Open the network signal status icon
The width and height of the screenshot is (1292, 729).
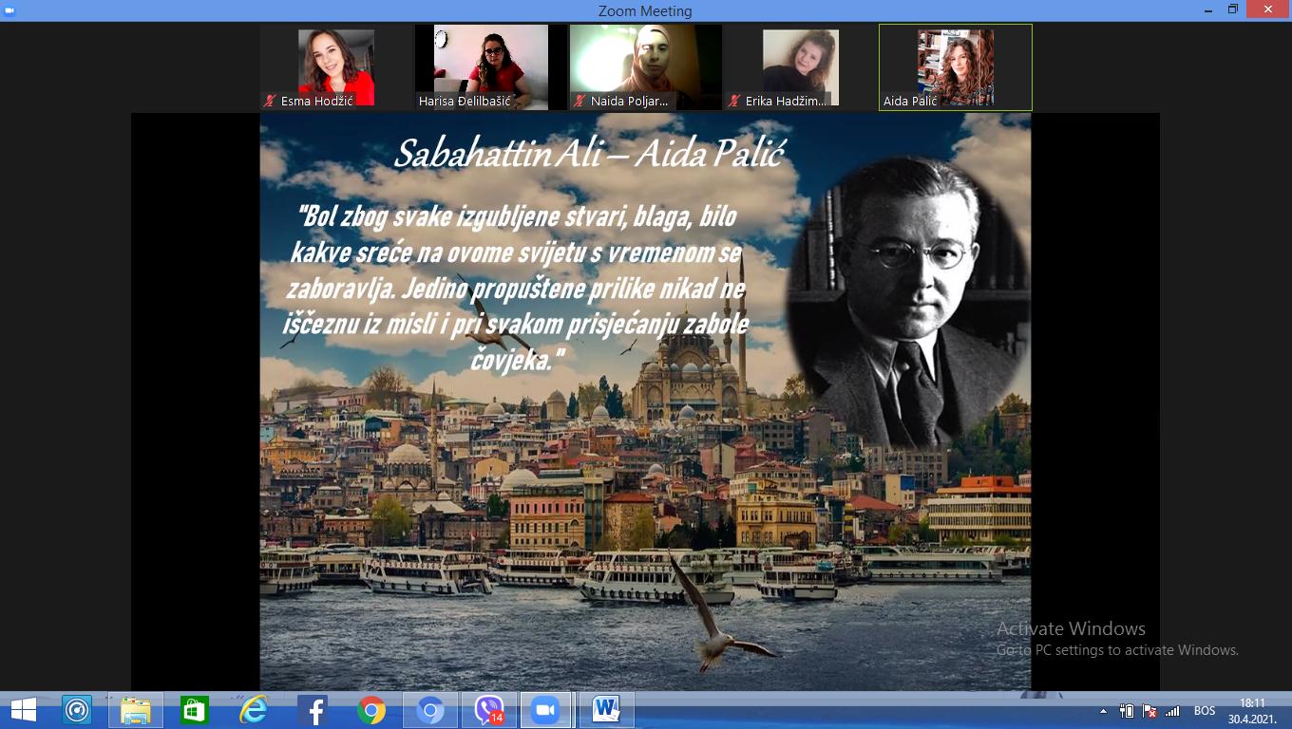coord(1173,711)
